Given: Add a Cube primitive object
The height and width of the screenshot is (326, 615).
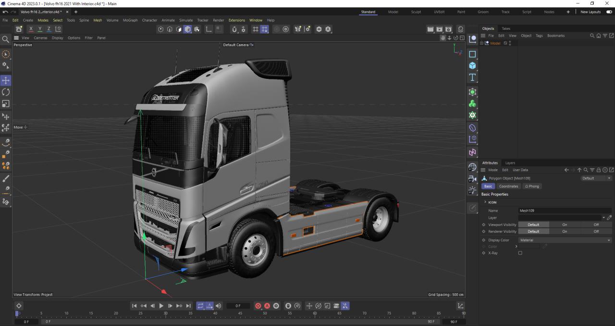Looking at the screenshot, I should click(x=472, y=66).
